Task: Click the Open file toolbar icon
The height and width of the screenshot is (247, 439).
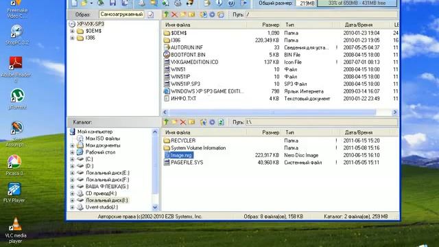Action: 84,3
